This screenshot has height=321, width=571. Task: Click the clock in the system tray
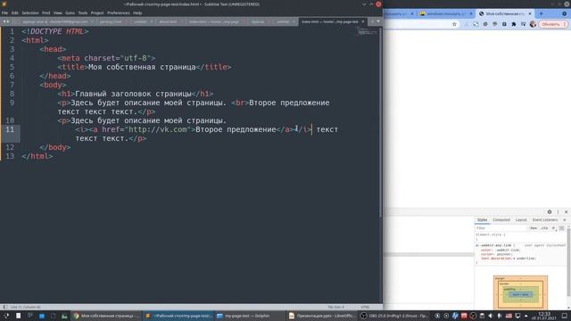tap(544, 316)
